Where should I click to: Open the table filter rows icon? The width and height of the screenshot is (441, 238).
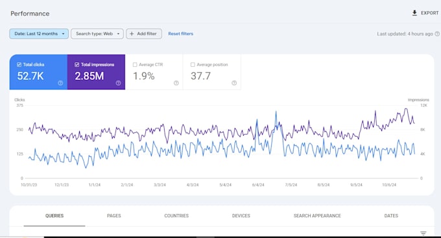(x=423, y=233)
